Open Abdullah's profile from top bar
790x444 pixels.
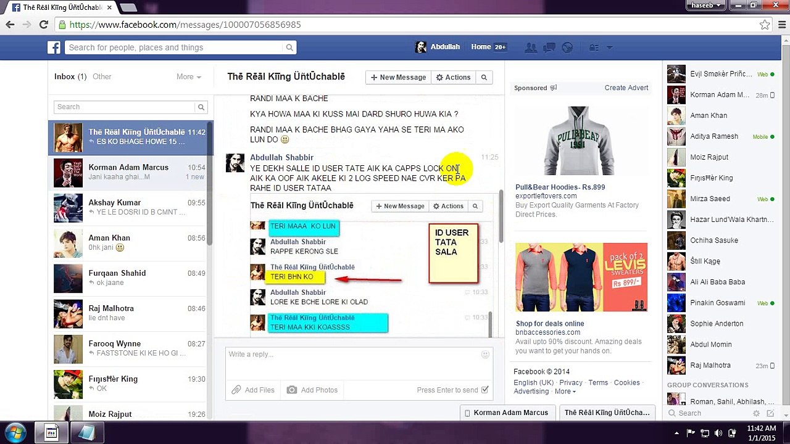pyautogui.click(x=438, y=47)
